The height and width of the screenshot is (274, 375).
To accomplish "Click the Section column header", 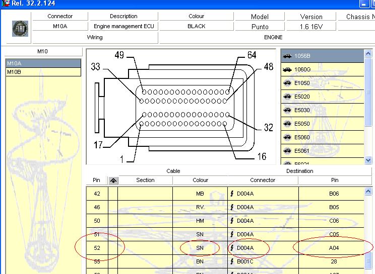I will (x=145, y=180).
